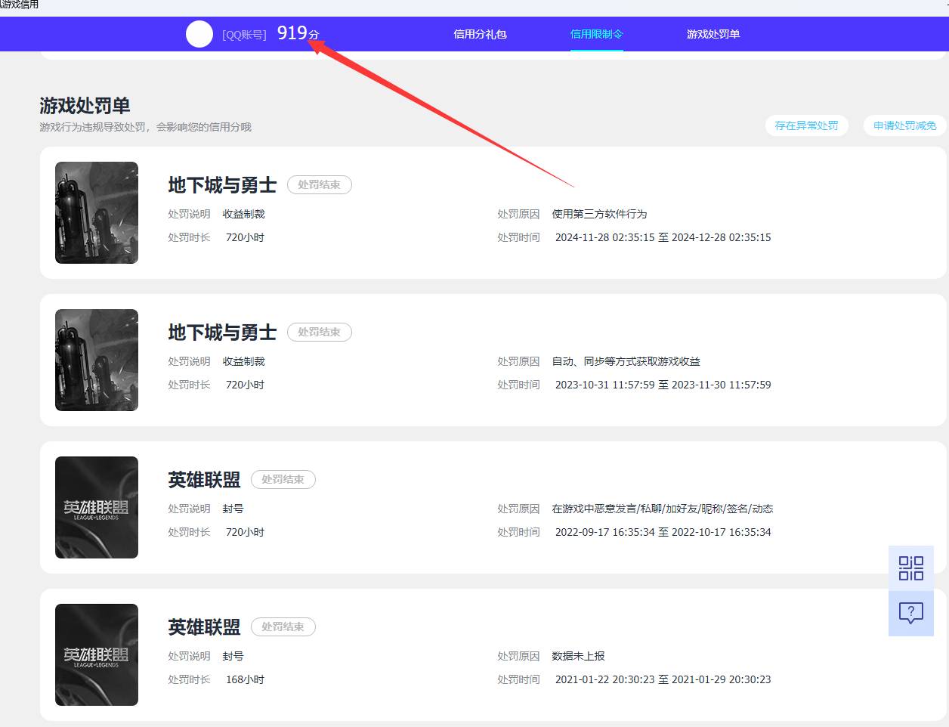The height and width of the screenshot is (727, 949).
Task: Click the 英雄联盟 thumbnail for the 168小时 ban
Action: (x=97, y=654)
